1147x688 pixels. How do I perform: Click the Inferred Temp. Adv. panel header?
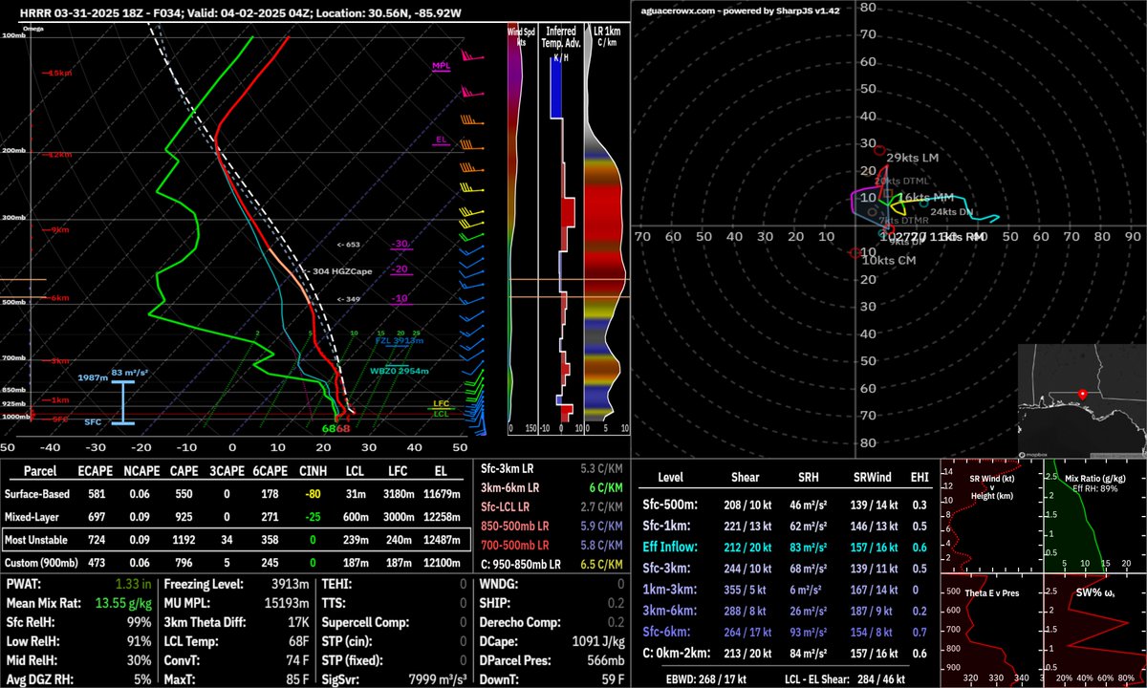click(x=560, y=36)
